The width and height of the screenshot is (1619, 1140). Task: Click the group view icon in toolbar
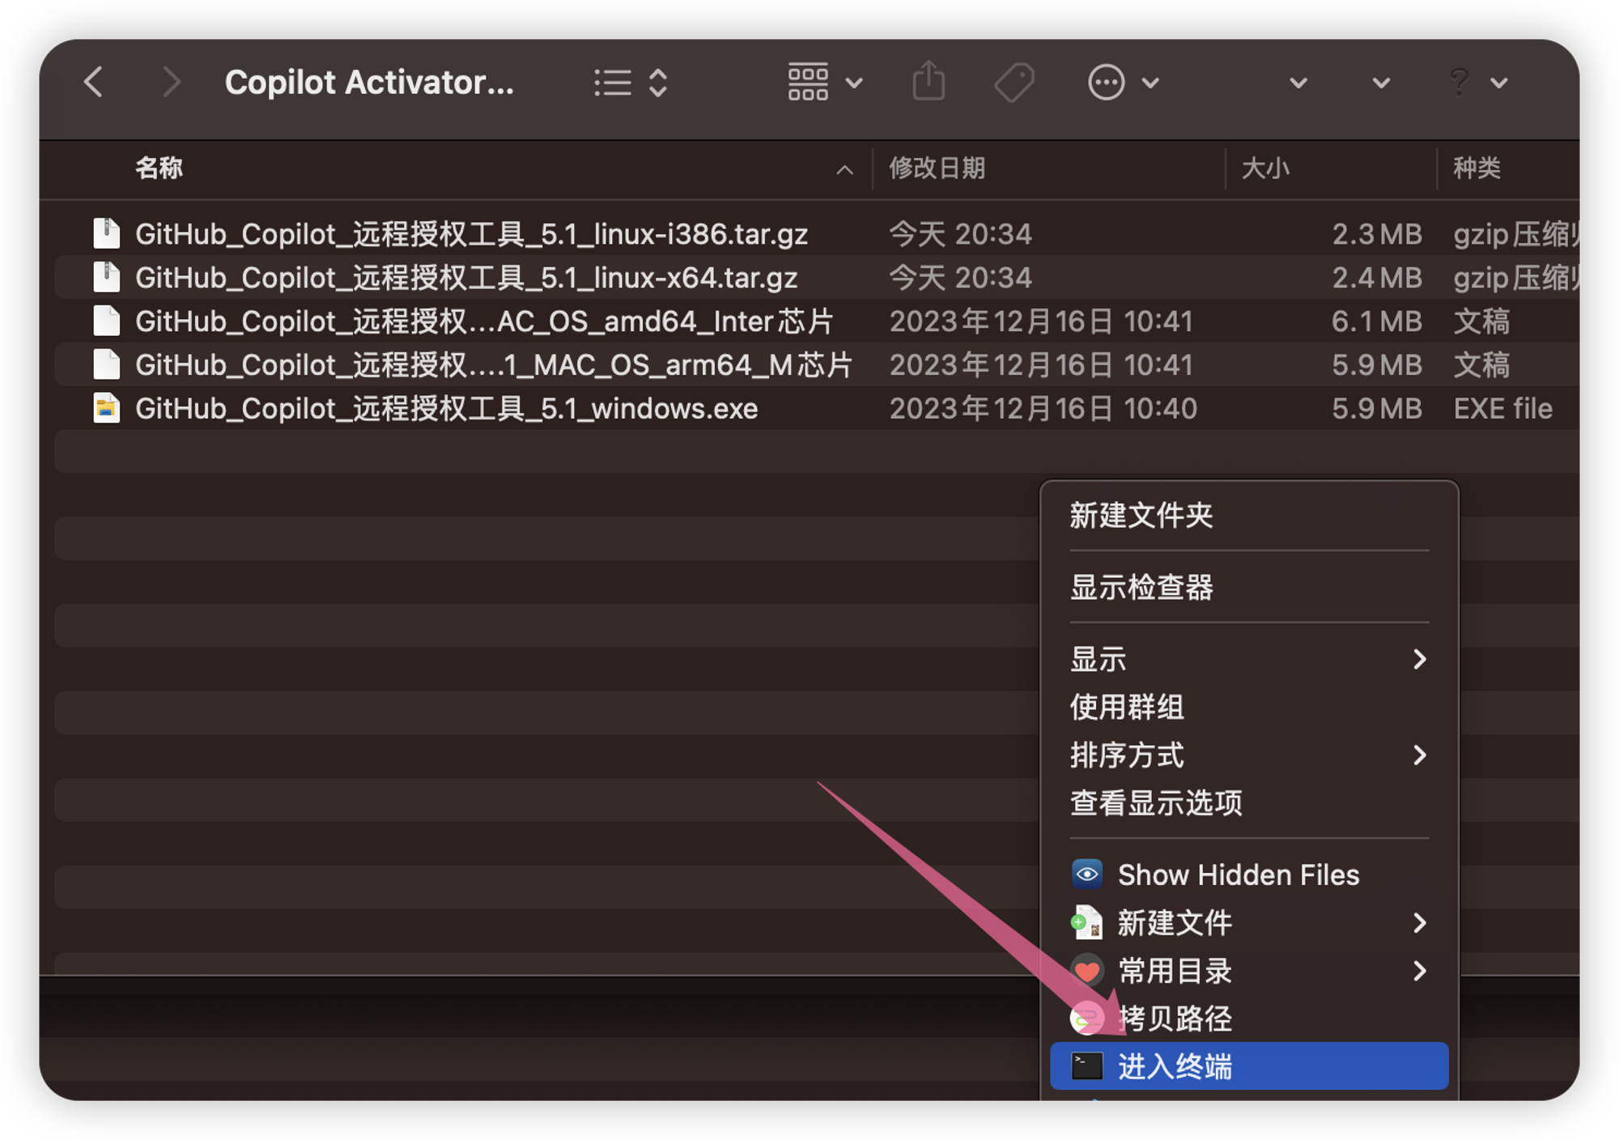pos(808,81)
